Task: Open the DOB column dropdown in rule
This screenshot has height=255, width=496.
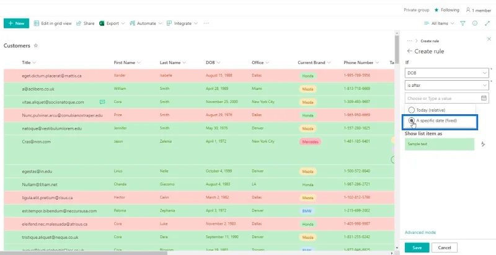Action: tap(446, 73)
